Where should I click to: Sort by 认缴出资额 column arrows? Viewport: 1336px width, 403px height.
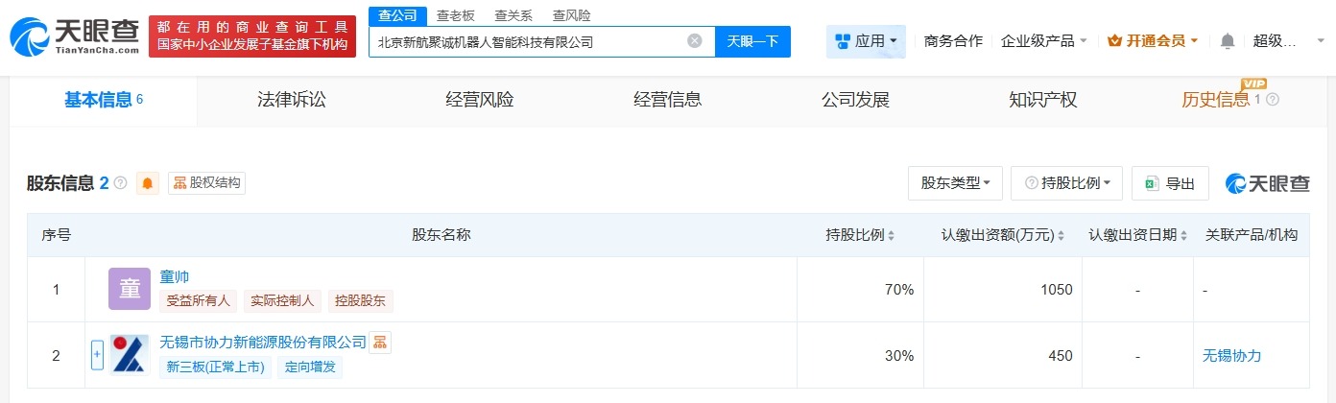(1063, 235)
